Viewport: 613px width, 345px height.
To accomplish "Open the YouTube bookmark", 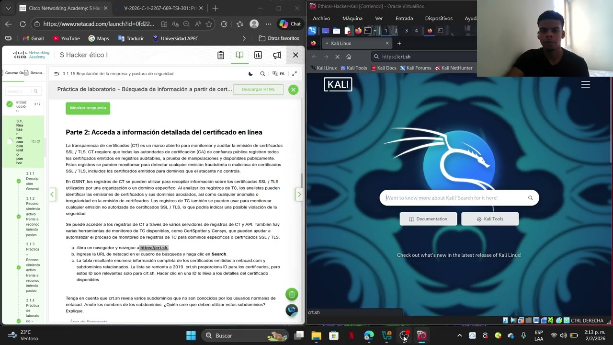I will coord(66,38).
